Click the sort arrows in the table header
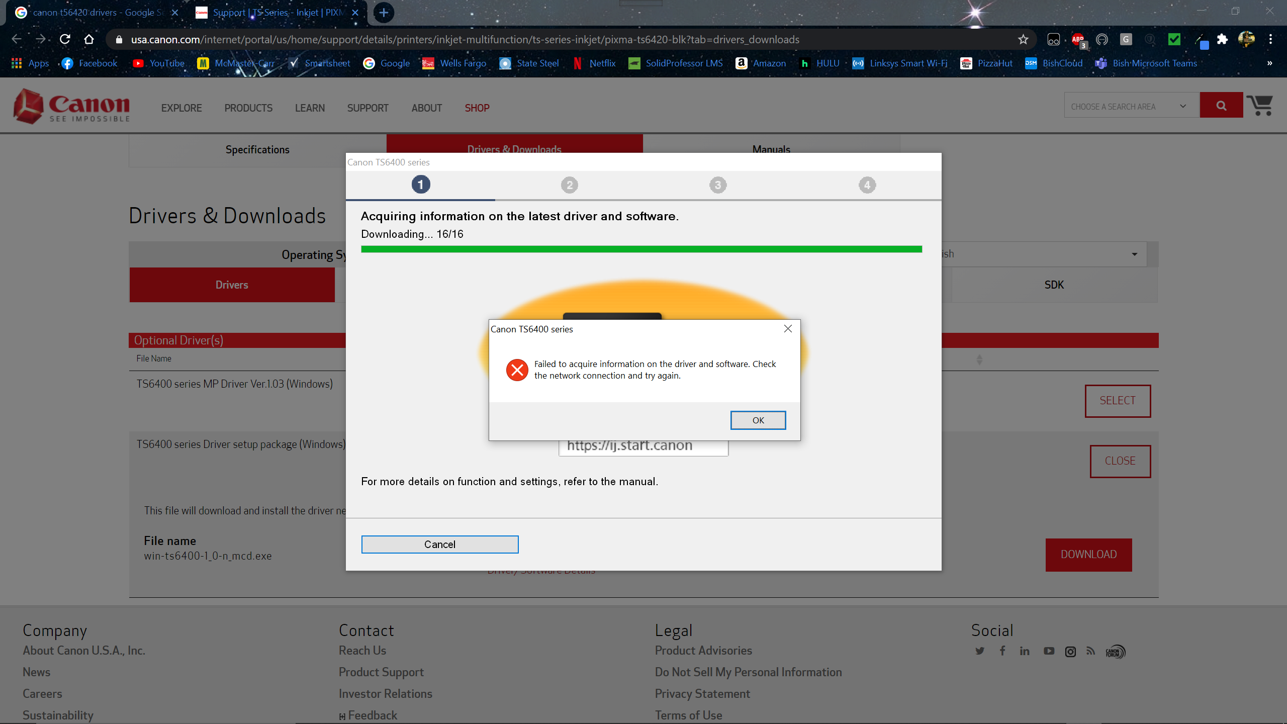Viewport: 1287px width, 724px height. 979,359
